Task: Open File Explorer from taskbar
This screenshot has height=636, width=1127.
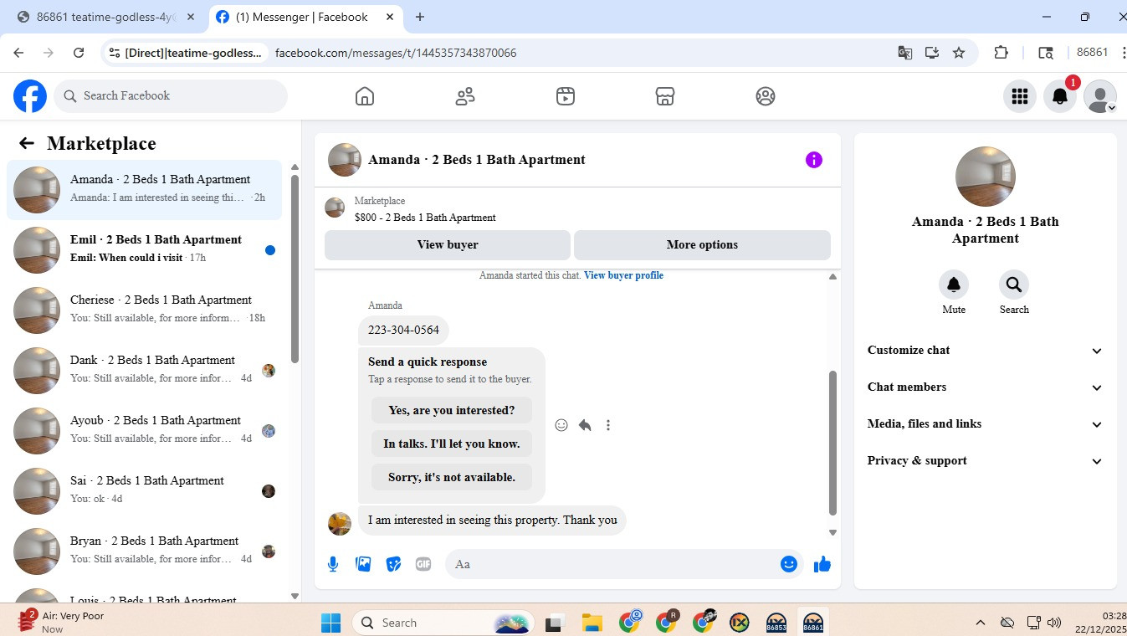Action: click(x=592, y=623)
